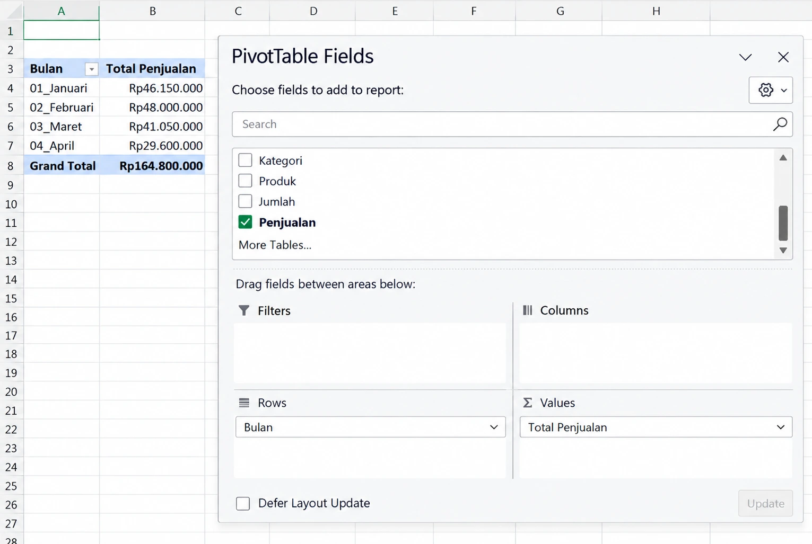Image resolution: width=812 pixels, height=544 pixels.
Task: Click the field list scrollbar thumb
Action: pos(783,223)
